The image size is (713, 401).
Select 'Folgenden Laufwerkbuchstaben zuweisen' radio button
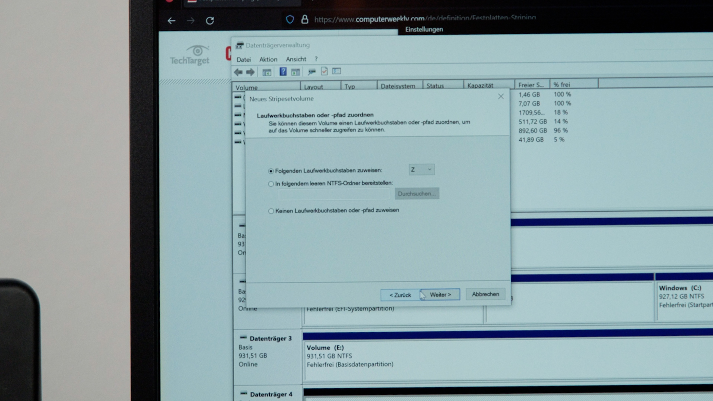271,171
